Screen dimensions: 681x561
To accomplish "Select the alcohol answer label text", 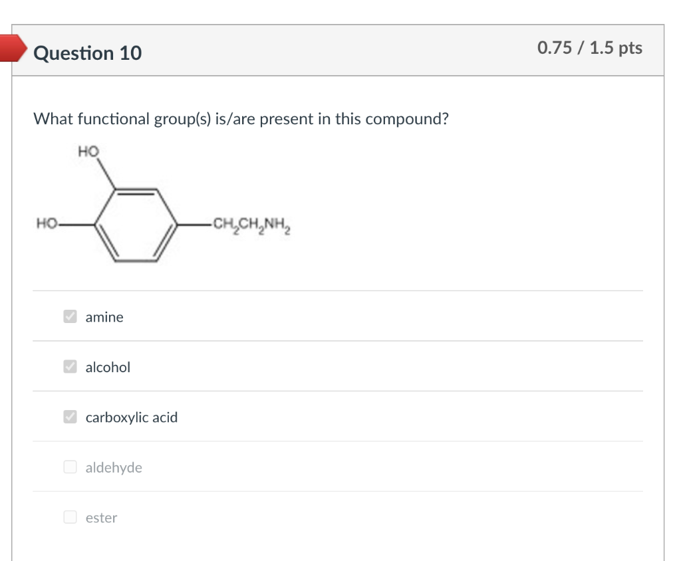I will coord(108,367).
